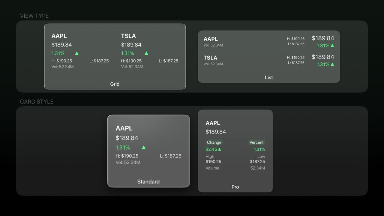Click the Percent badge on the Pro card
Viewport: 384px width, 216px height.
[x=256, y=142]
